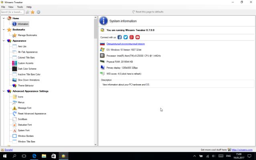256x160 pixels.
Task: Collapse the Home tree node
Action: point(4,18)
